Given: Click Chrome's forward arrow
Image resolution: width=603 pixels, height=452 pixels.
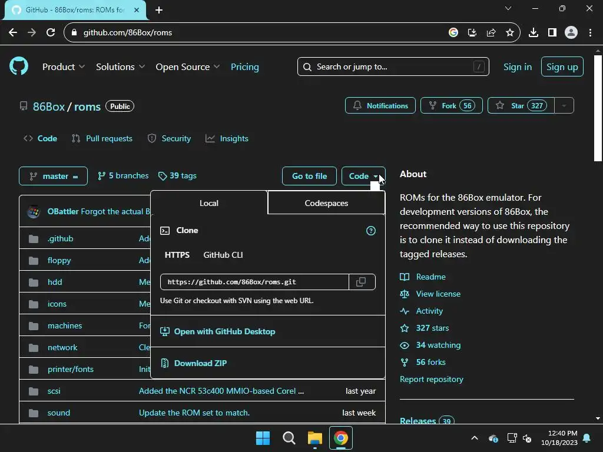Looking at the screenshot, I should pyautogui.click(x=32, y=33).
